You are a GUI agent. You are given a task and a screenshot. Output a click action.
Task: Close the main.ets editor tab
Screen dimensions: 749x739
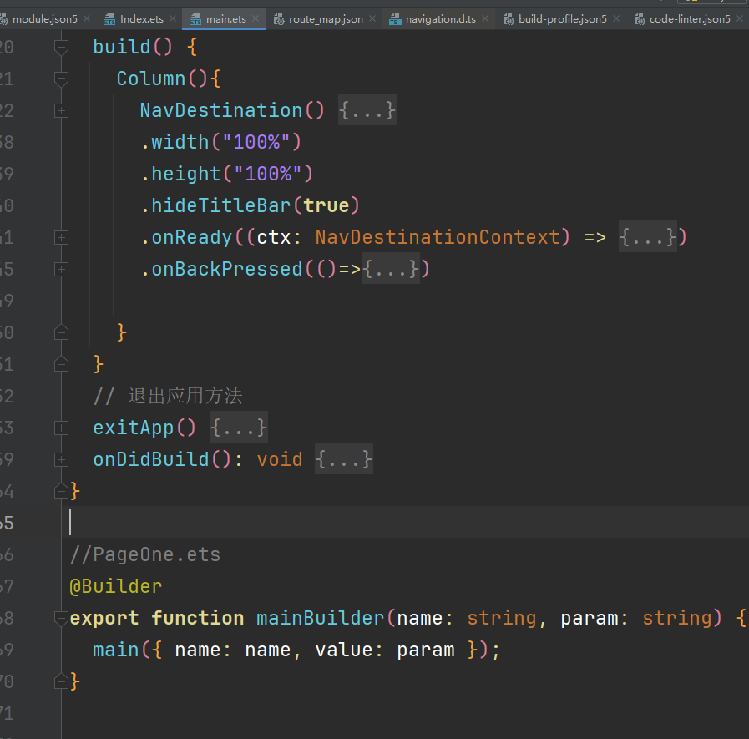click(256, 18)
